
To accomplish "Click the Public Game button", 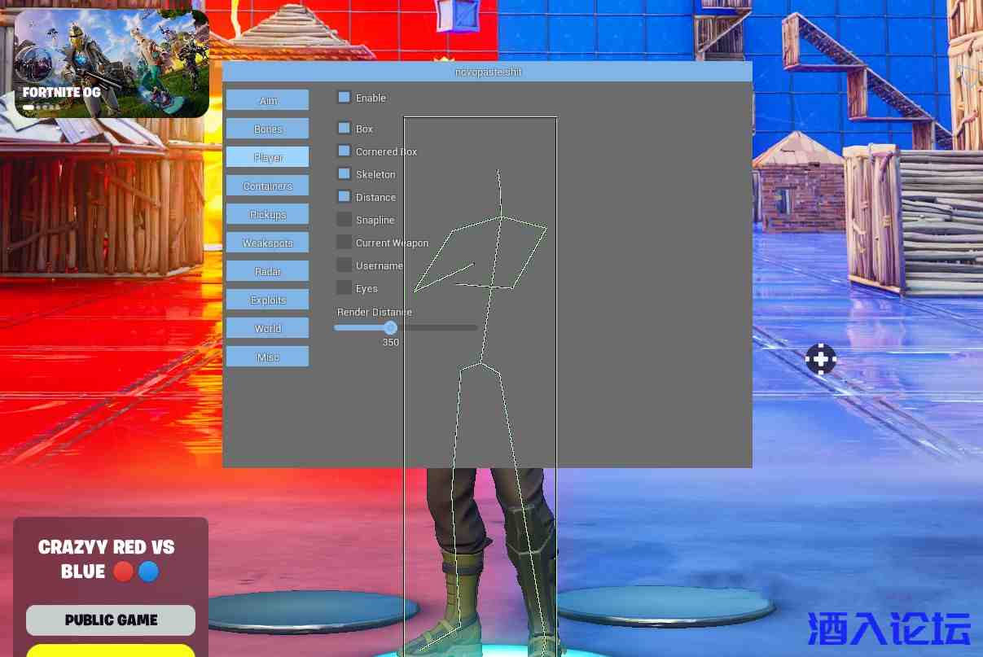I will pyautogui.click(x=111, y=620).
